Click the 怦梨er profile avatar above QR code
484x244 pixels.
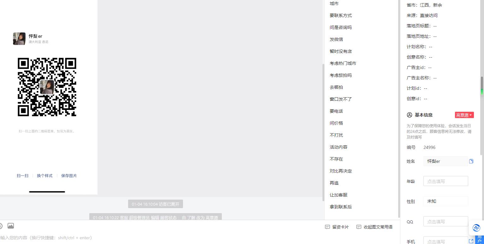tap(19, 39)
